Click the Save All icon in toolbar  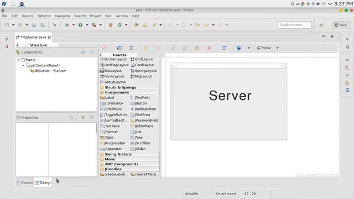(x=43, y=25)
